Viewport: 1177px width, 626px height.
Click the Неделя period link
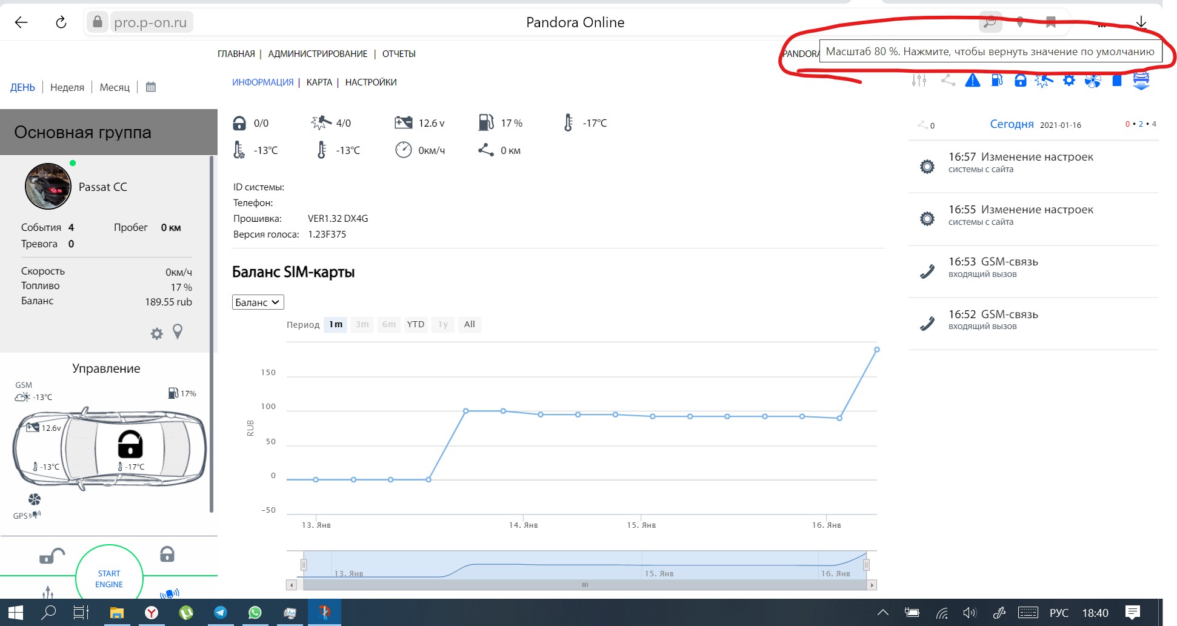[67, 87]
